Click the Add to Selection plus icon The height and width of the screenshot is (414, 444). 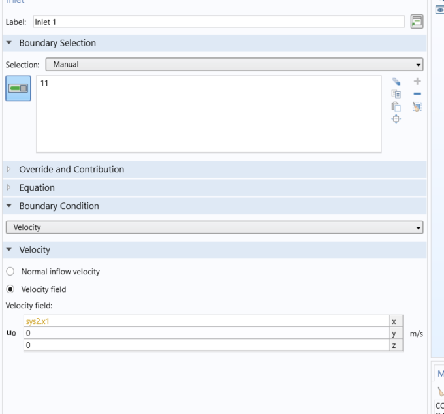417,82
